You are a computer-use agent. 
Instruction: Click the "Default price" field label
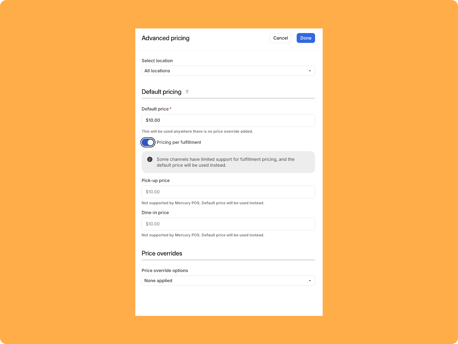[155, 109]
